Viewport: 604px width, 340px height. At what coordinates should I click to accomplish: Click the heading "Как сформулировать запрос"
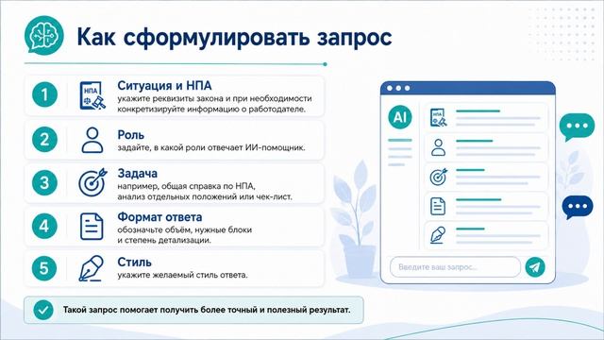click(234, 37)
